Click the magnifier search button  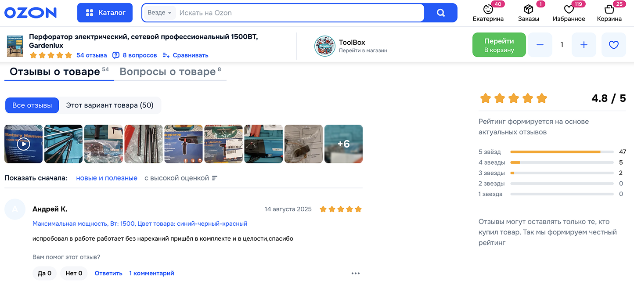[441, 13]
